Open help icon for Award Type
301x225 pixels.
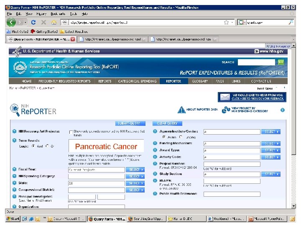(155, 150)
